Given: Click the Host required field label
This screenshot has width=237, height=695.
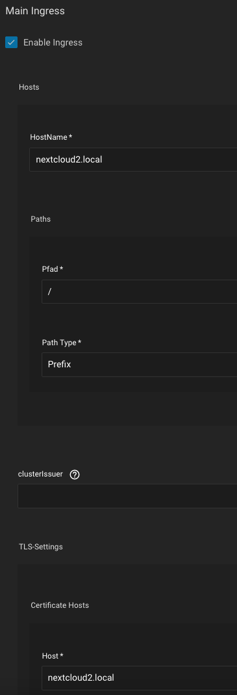Looking at the screenshot, I should point(53,655).
